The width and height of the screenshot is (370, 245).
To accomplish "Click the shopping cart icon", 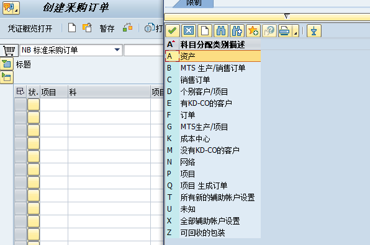I will tap(9, 50).
